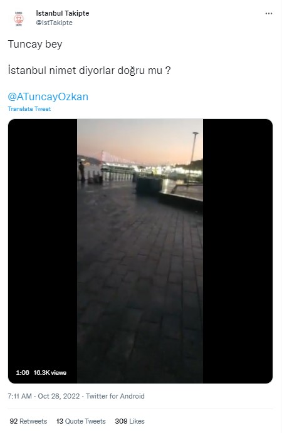Click the İstanbul Takipte display name
The image size is (282, 433).
[63, 13]
